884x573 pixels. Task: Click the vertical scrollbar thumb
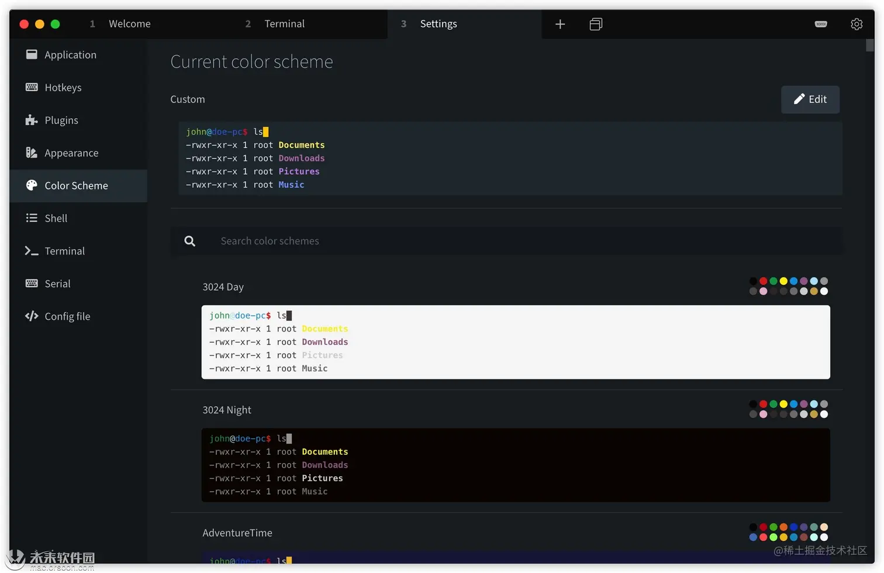click(x=869, y=45)
